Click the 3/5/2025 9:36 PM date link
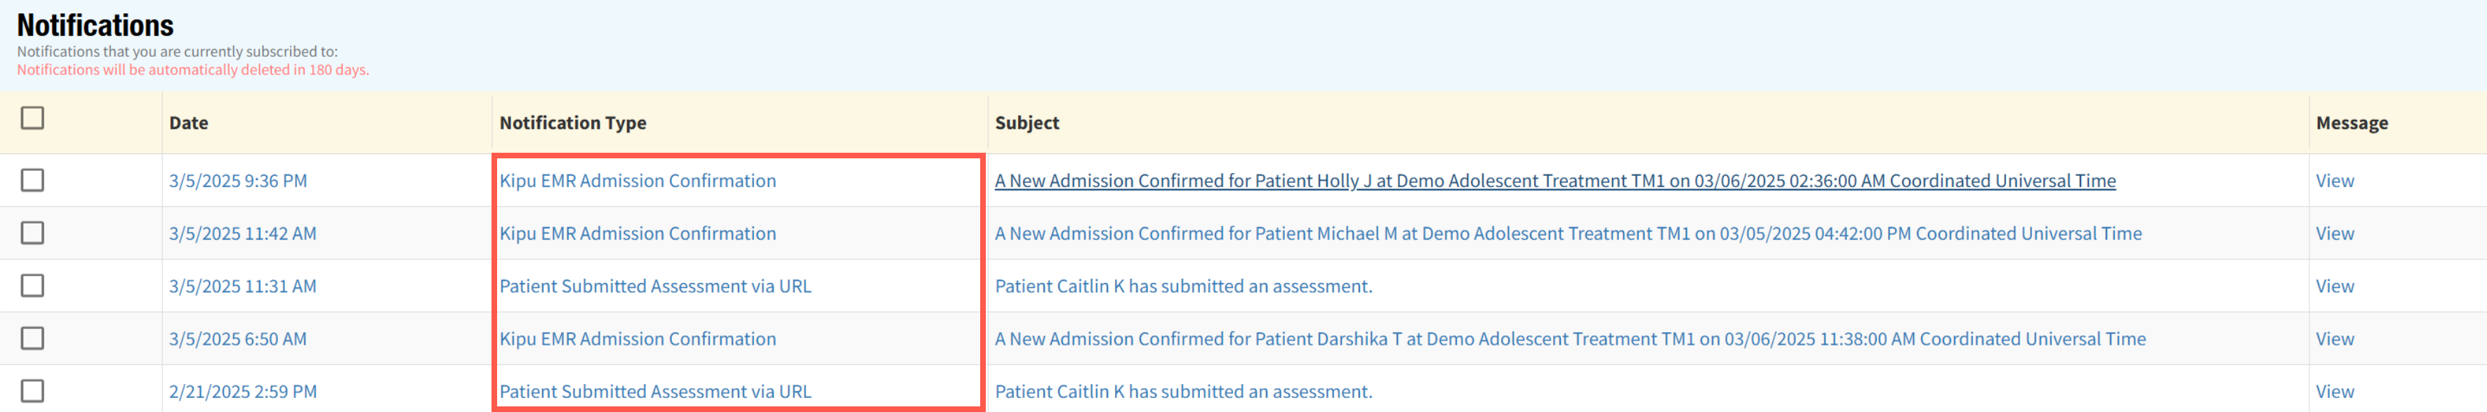The image size is (2487, 412). [237, 181]
